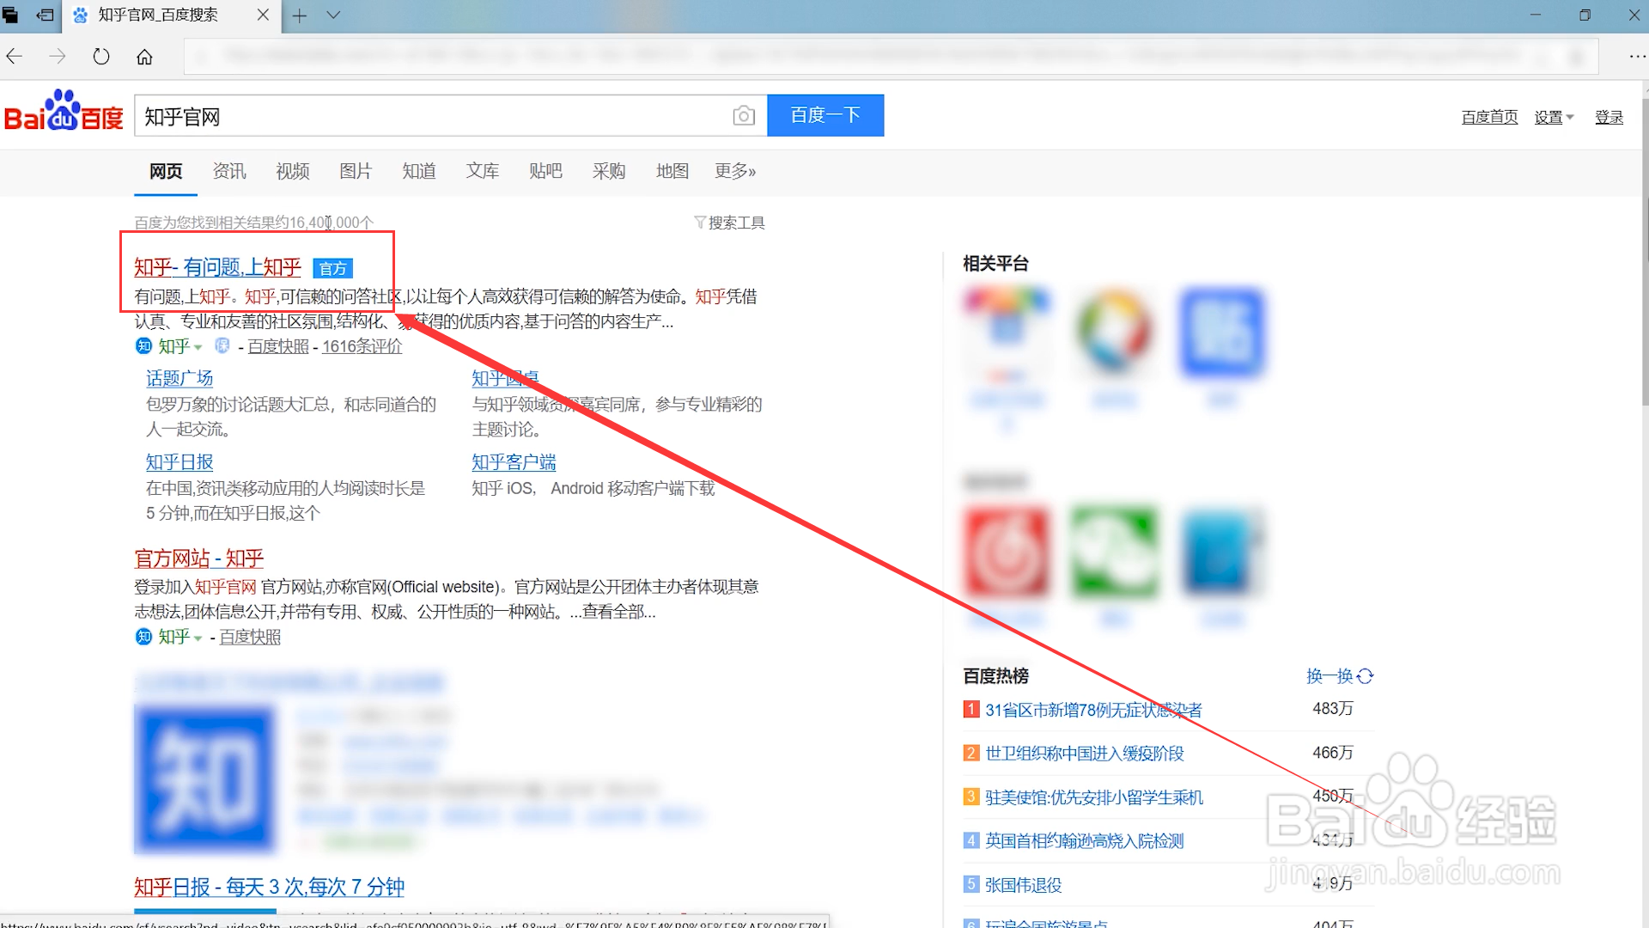Click the 知 favicon beside the 官方网站 result's 知乎 label
Screen dimensions: 1649x928
pos(143,637)
